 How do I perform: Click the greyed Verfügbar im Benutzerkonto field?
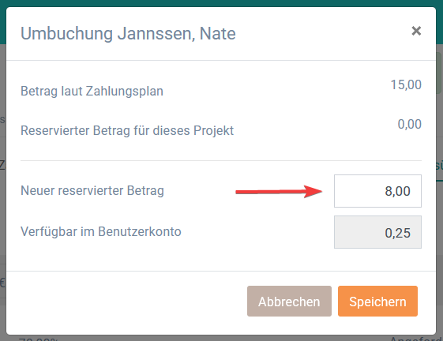pos(377,232)
